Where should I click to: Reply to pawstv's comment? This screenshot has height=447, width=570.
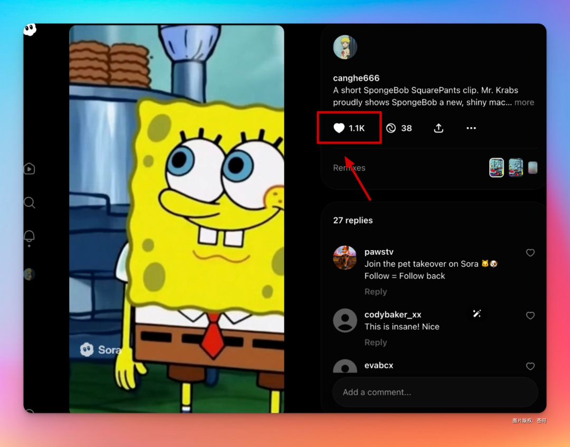click(376, 291)
